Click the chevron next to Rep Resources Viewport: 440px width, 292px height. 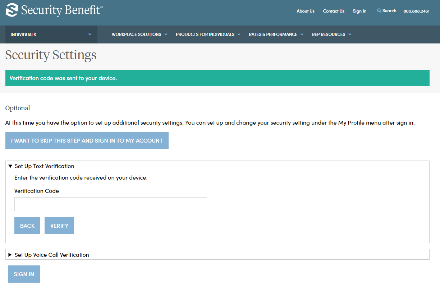pos(350,34)
